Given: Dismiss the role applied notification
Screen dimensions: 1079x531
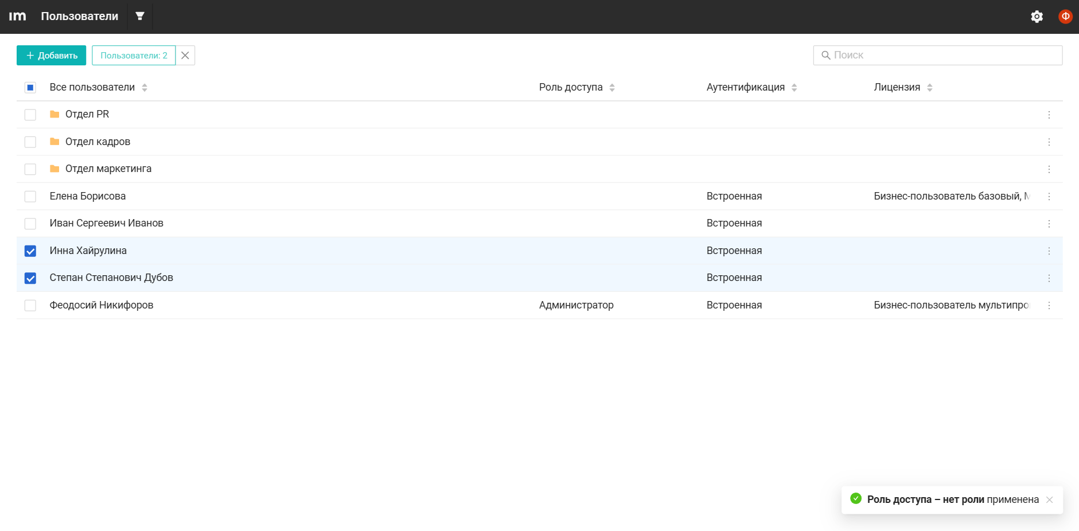Looking at the screenshot, I should pos(1049,499).
